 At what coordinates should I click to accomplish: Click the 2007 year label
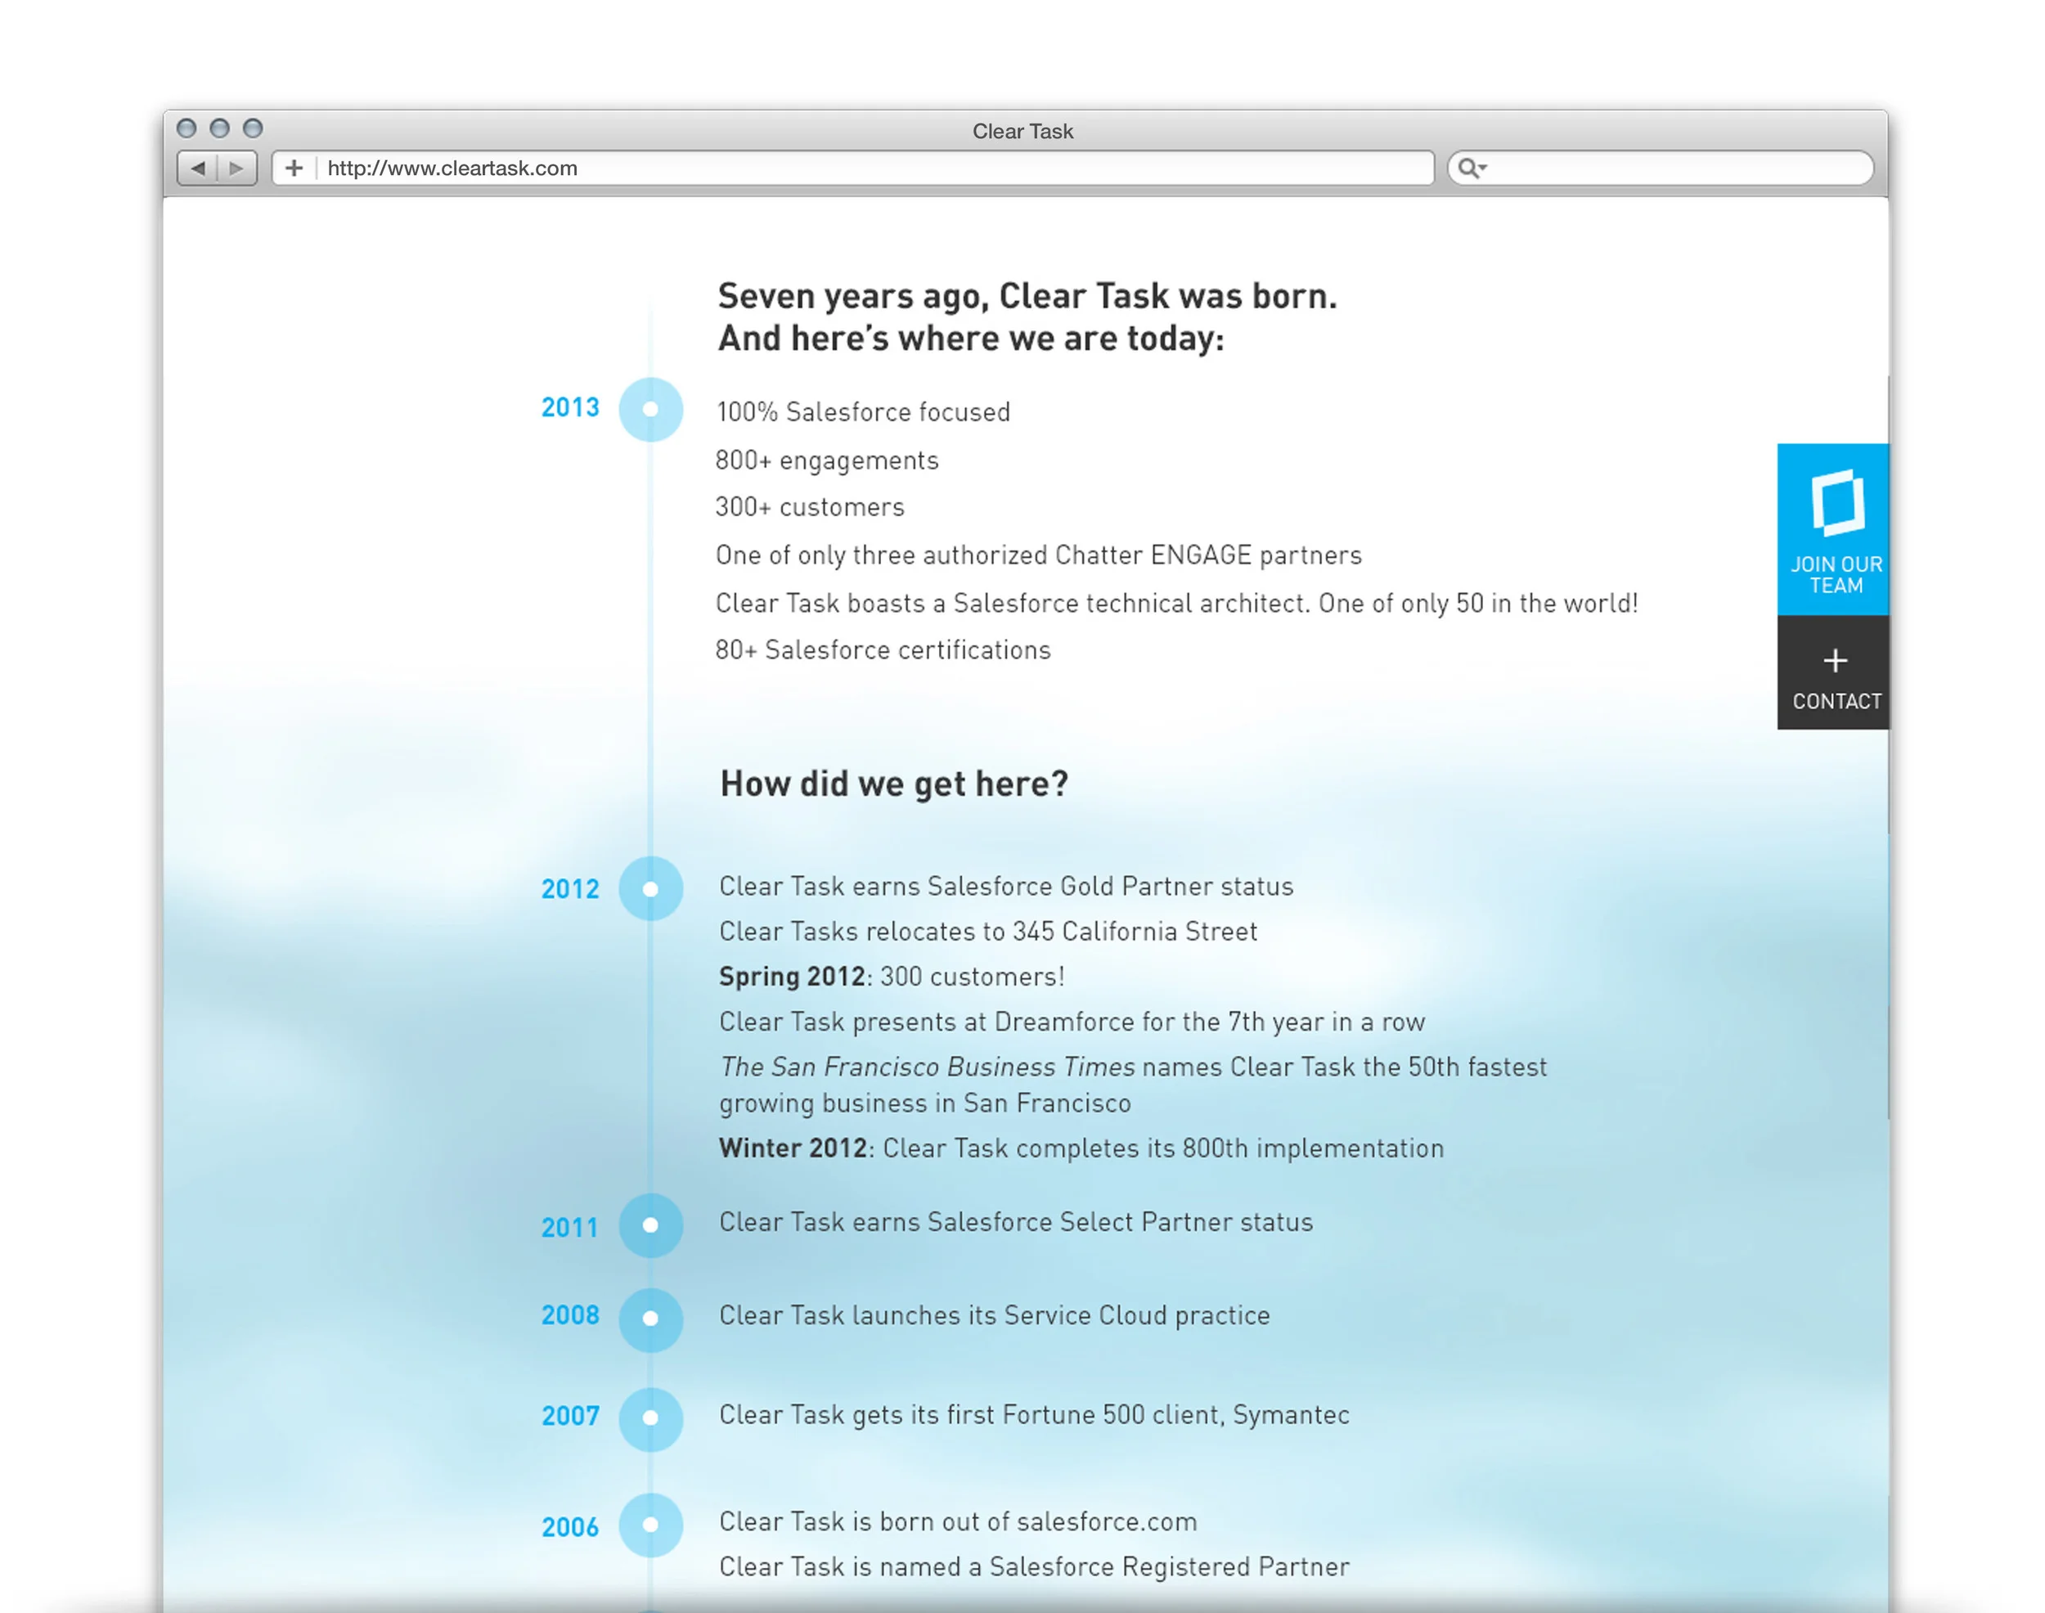point(570,1416)
